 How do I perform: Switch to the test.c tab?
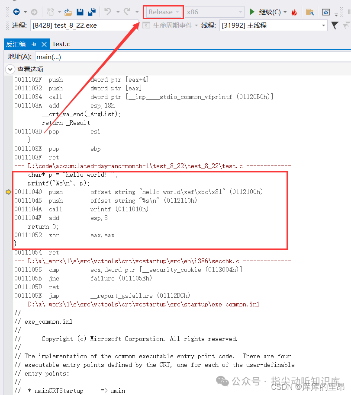click(61, 44)
